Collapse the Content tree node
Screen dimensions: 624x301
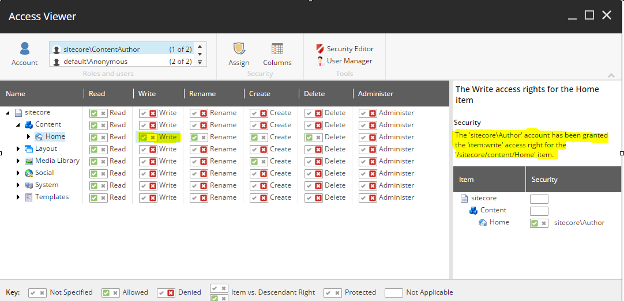(x=18, y=125)
